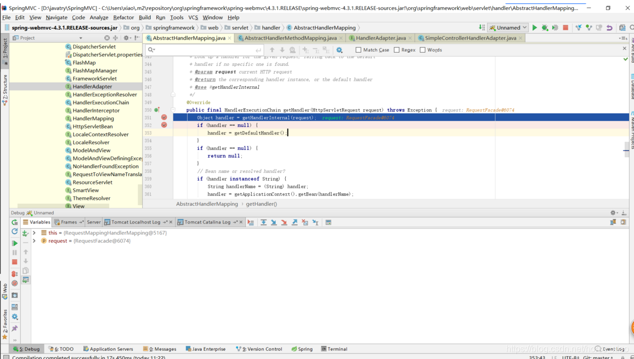Screen dimensions: 634x359
Task: Click find bar next occurrence arrow
Action: (282, 50)
